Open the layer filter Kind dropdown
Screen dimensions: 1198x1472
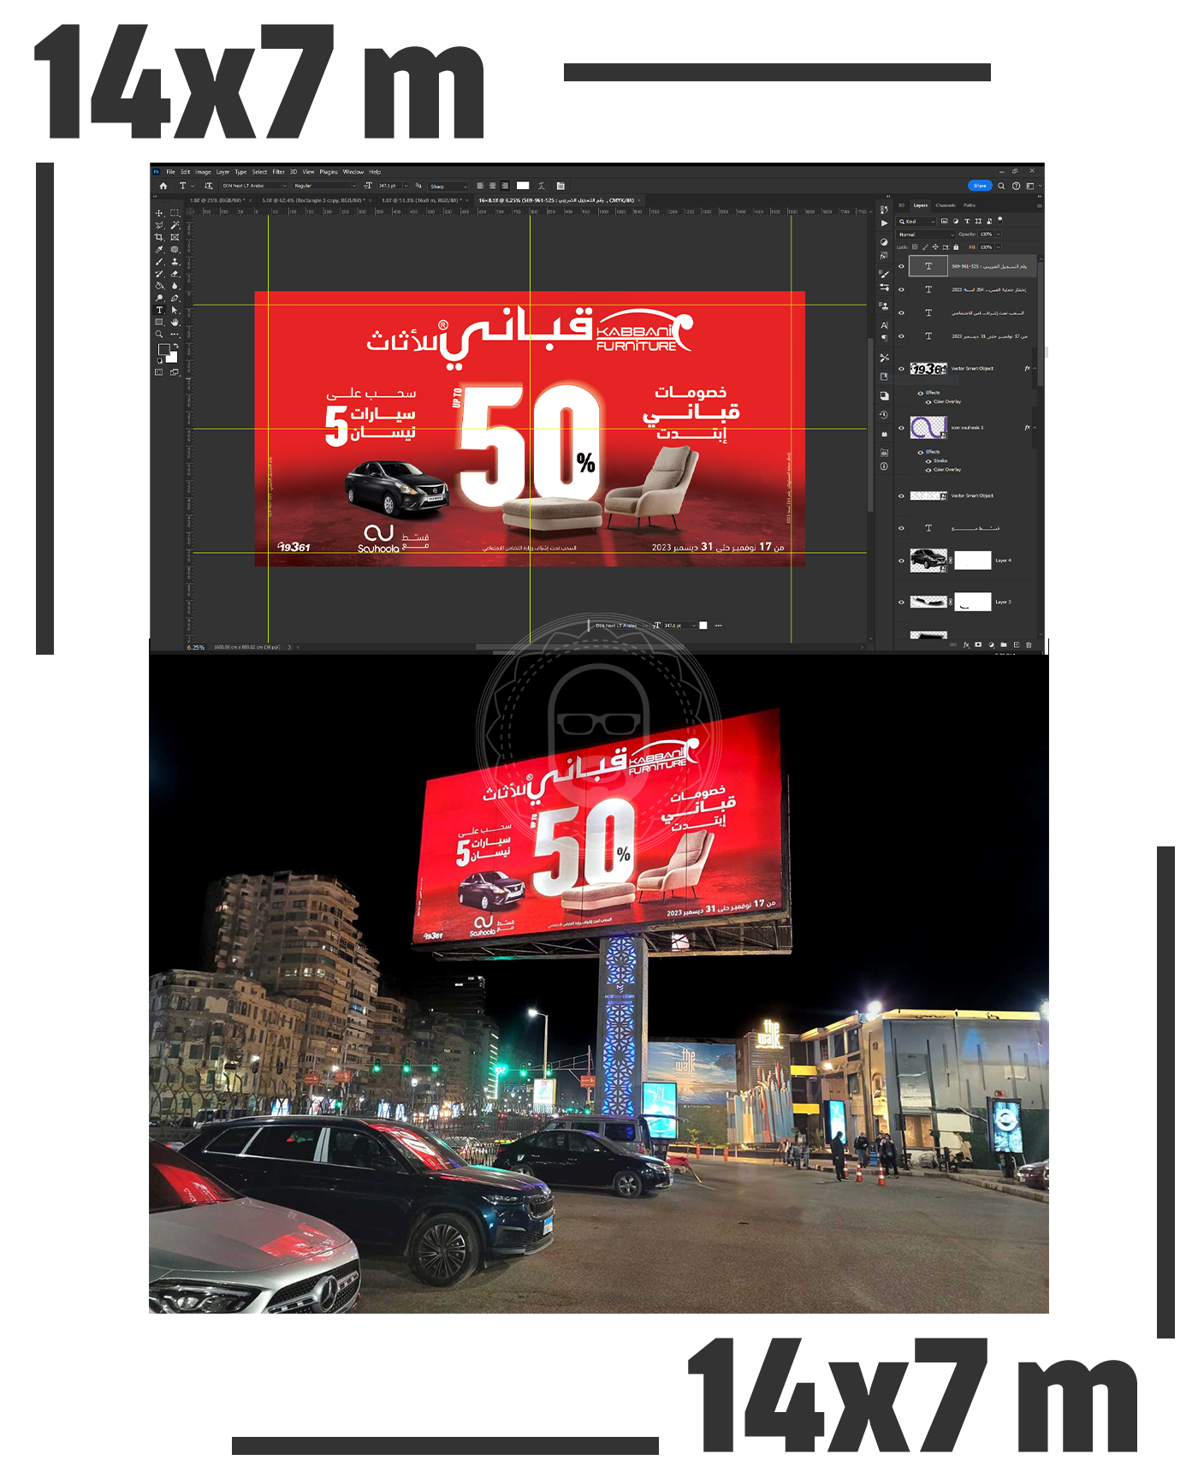coord(916,221)
